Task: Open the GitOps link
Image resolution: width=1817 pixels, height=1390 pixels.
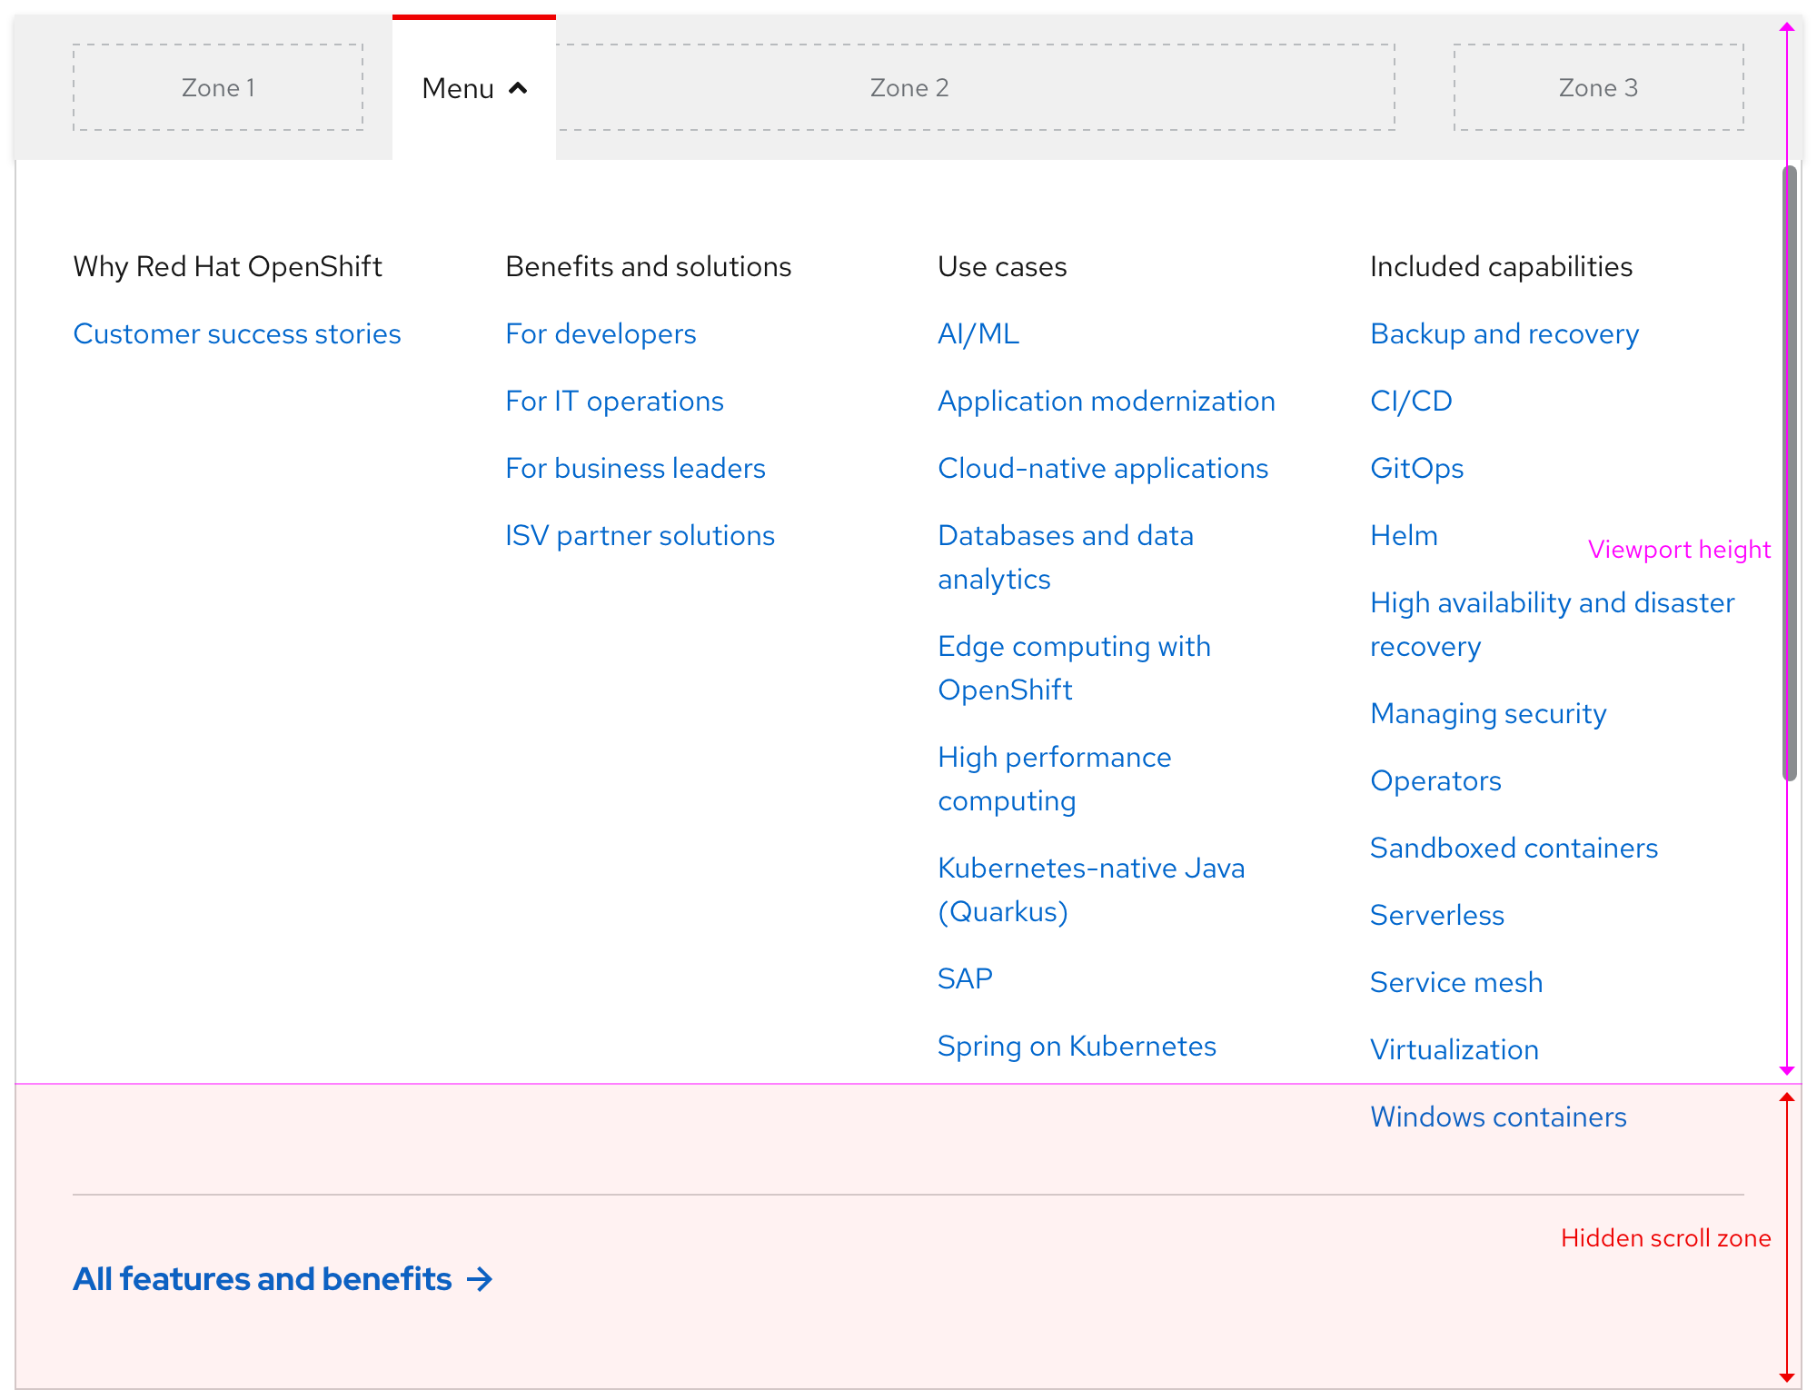Action: click(x=1416, y=468)
